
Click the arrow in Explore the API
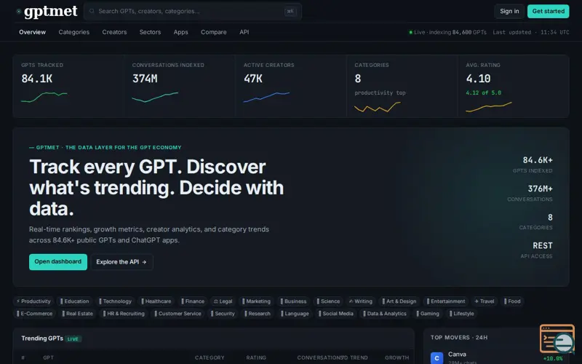144,262
